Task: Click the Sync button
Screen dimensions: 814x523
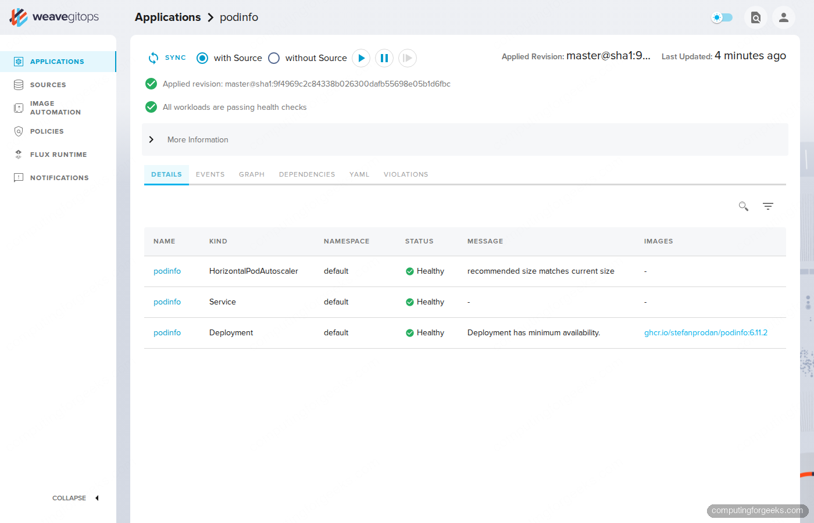Action: click(167, 58)
